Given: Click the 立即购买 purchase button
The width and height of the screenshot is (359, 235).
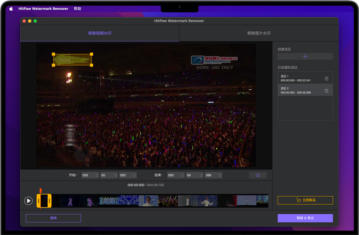Looking at the screenshot, I should coord(305,200).
